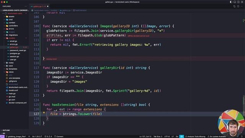
Task: Click Go Update Available notice
Action: [x=217, y=136]
